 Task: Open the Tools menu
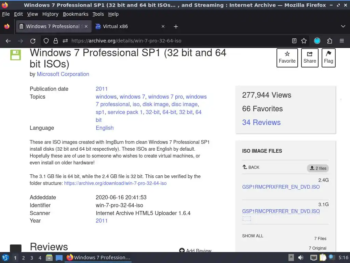tap(98, 14)
